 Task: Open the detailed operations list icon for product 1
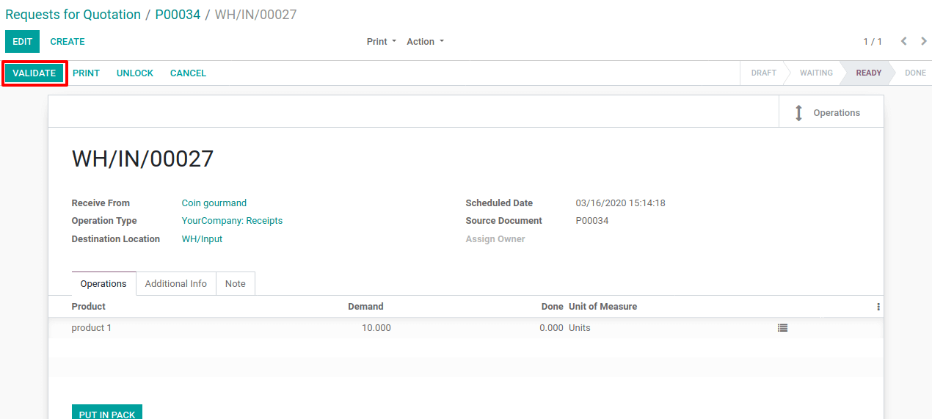click(x=782, y=328)
